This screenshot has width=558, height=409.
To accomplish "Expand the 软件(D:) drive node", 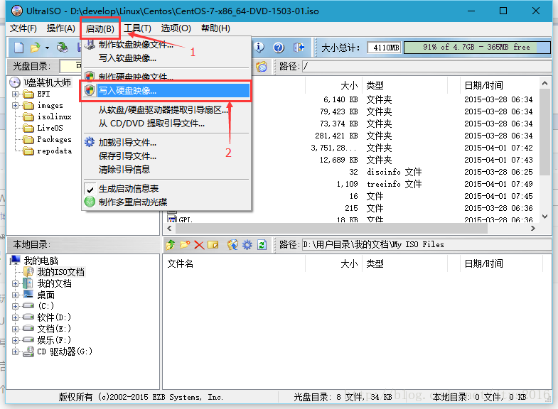I will click(15, 317).
